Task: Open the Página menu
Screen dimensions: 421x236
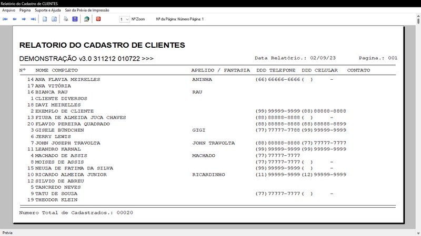Action: coord(25,10)
